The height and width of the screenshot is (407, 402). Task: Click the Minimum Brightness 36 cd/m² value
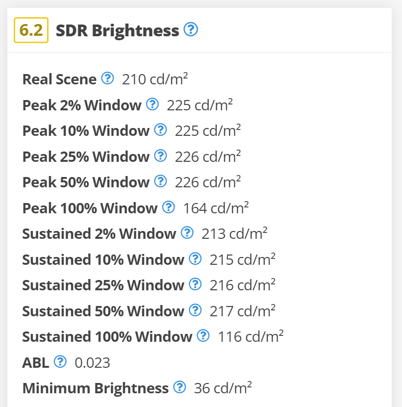coord(223,388)
